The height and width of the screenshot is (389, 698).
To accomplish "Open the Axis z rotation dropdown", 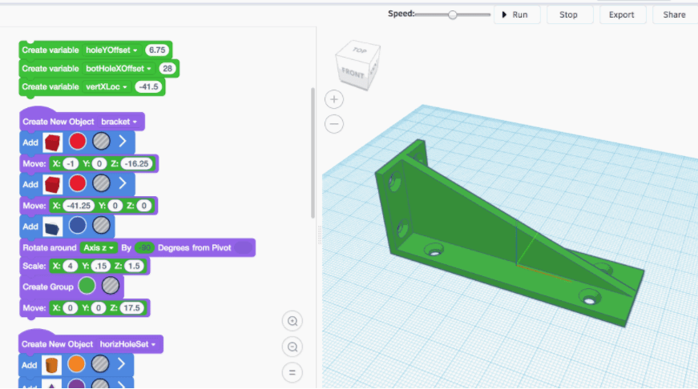I will coord(99,247).
